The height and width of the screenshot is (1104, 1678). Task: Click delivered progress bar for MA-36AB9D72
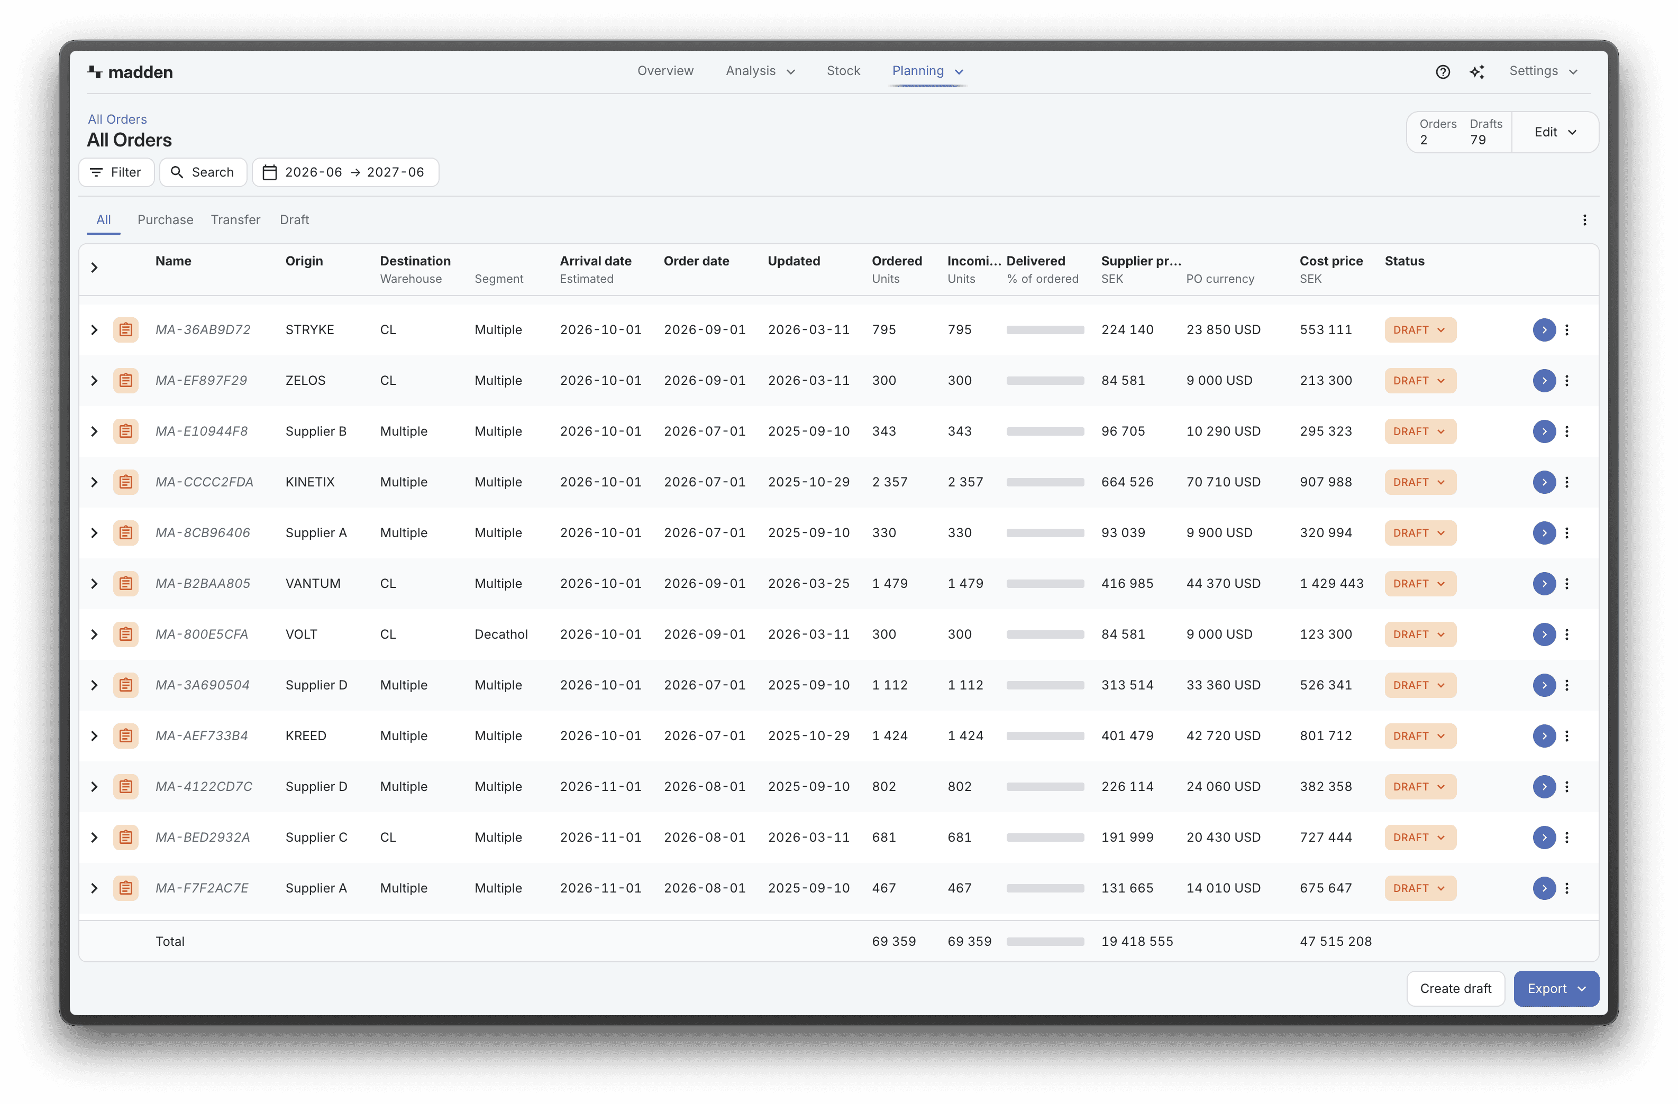point(1045,330)
